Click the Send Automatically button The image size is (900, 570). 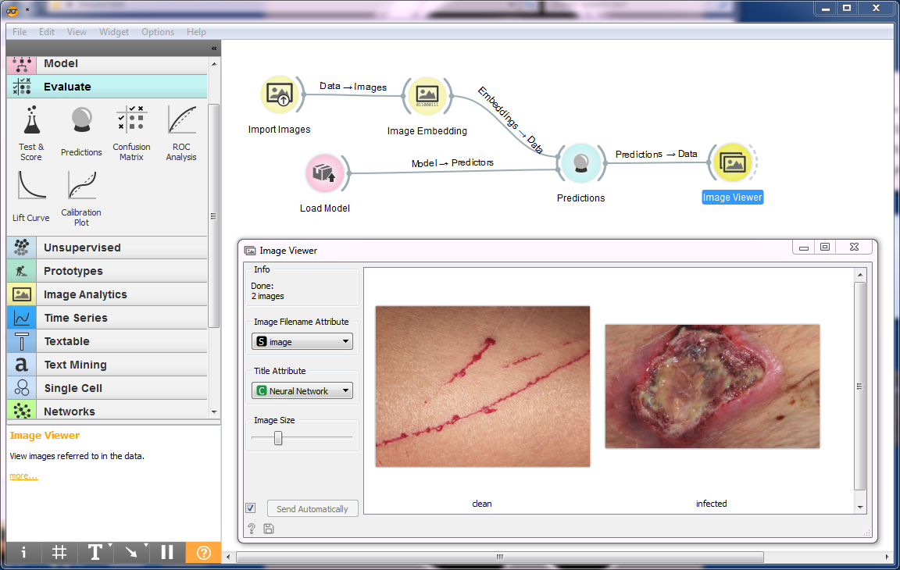click(x=312, y=508)
